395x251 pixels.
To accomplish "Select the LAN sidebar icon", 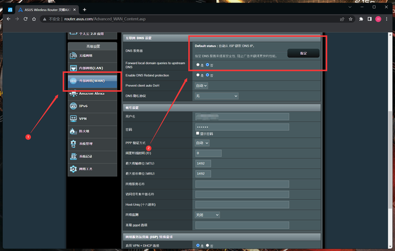I will [73, 68].
